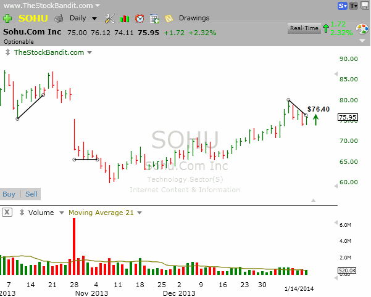Open the Daily timeframe dropdown
This screenshot has height=297, width=371.
pyautogui.click(x=82, y=18)
